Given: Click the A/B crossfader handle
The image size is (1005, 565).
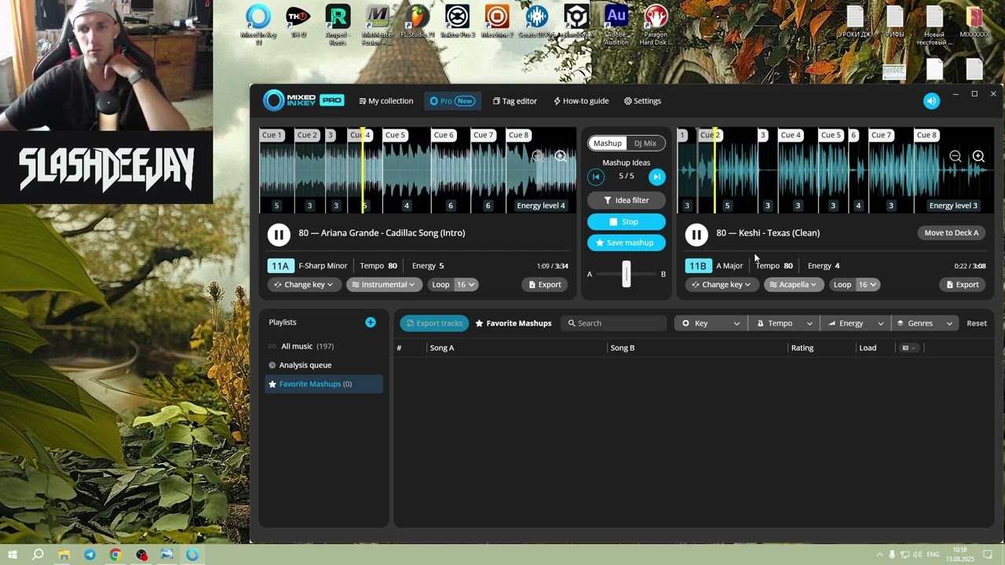Looking at the screenshot, I should point(627,274).
